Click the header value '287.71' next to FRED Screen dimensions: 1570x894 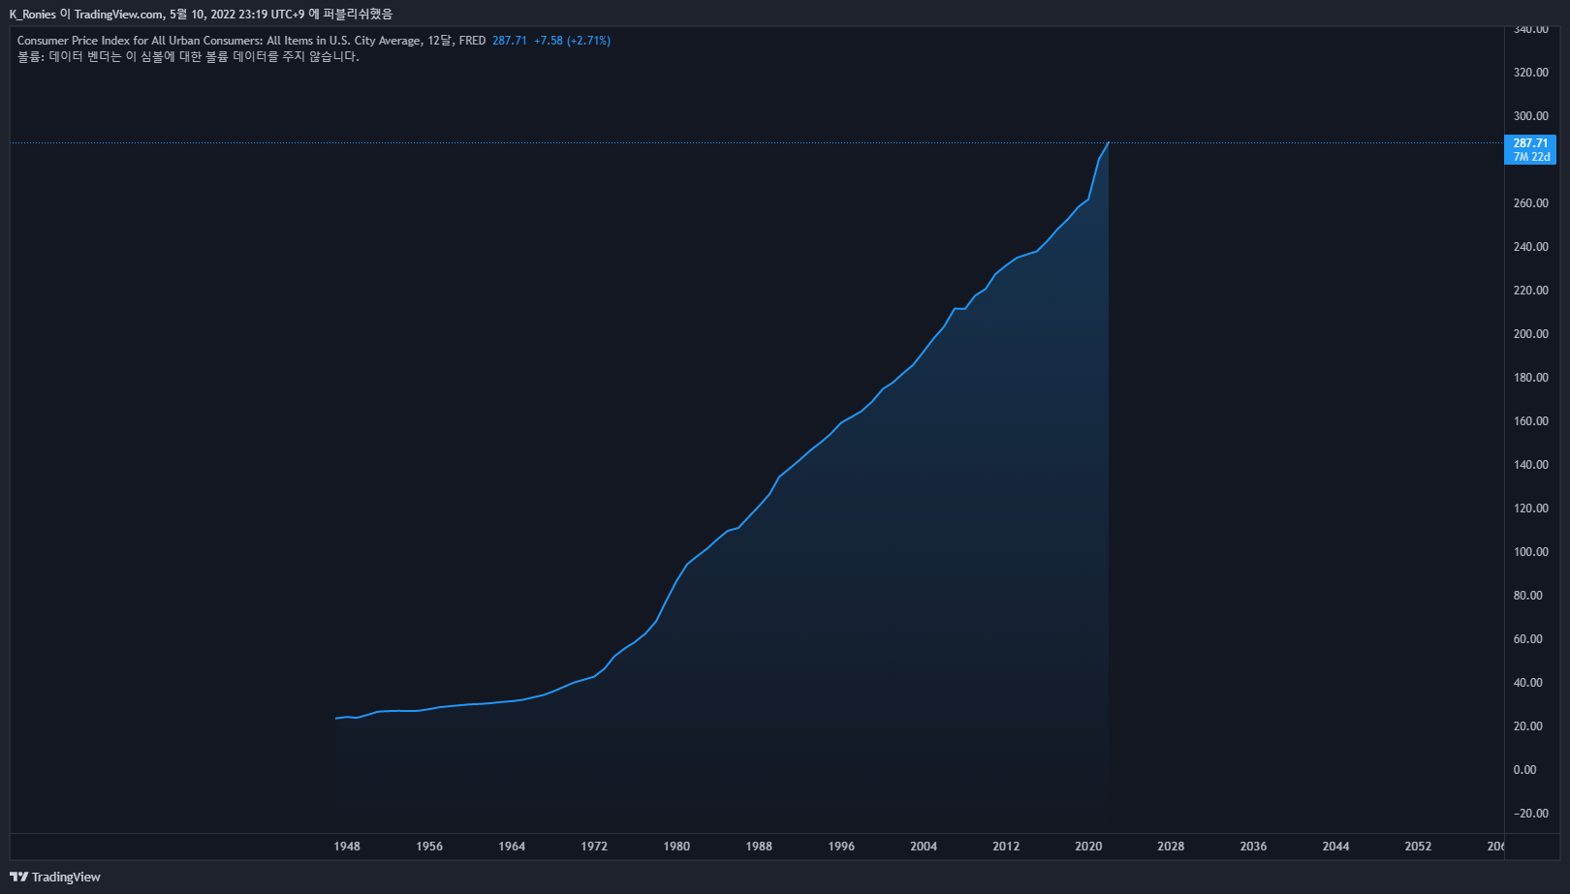(509, 41)
